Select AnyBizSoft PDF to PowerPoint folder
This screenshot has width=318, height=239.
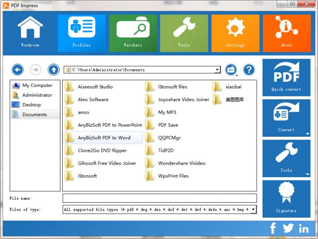click(x=103, y=125)
